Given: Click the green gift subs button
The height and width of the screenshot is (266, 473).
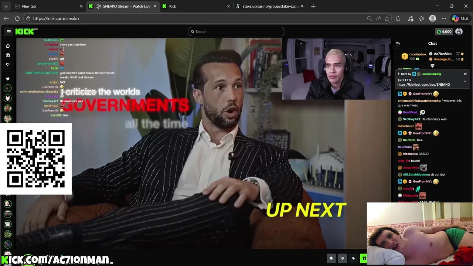Looking at the screenshot, I should [x=364, y=258].
